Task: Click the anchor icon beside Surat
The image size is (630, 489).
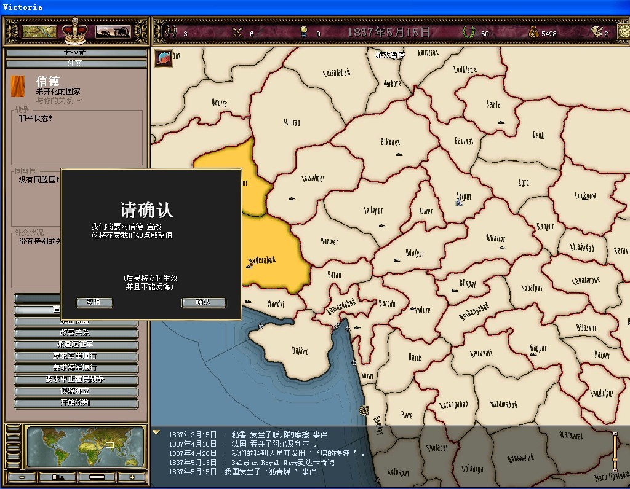Action: (354, 362)
